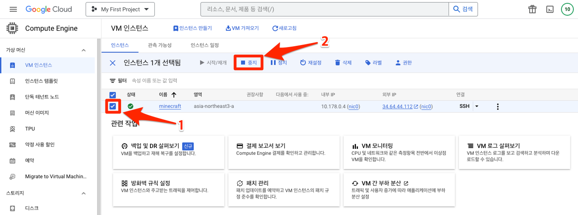Click the Compute Engine chip icon

(12, 28)
